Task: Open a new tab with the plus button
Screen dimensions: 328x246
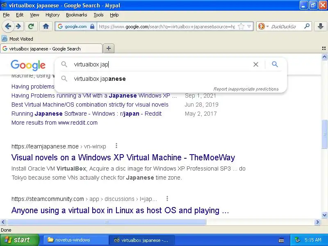Action: pos(109,48)
